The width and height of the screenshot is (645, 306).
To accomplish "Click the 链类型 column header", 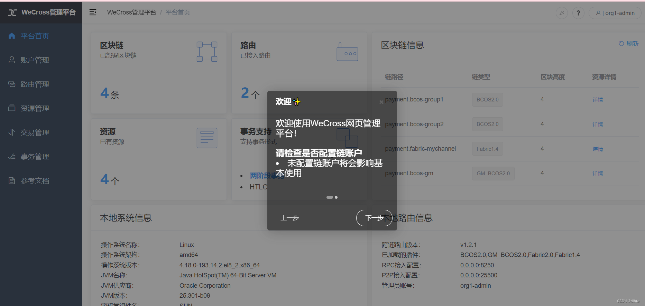I will point(481,77).
